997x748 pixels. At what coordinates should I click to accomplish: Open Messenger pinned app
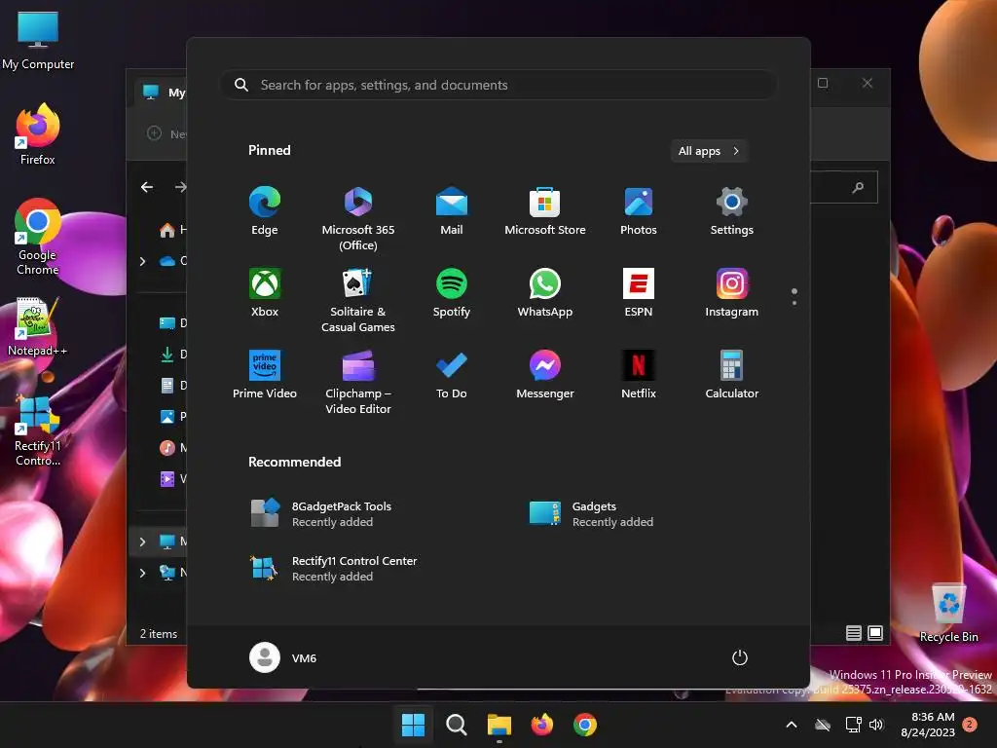(545, 375)
